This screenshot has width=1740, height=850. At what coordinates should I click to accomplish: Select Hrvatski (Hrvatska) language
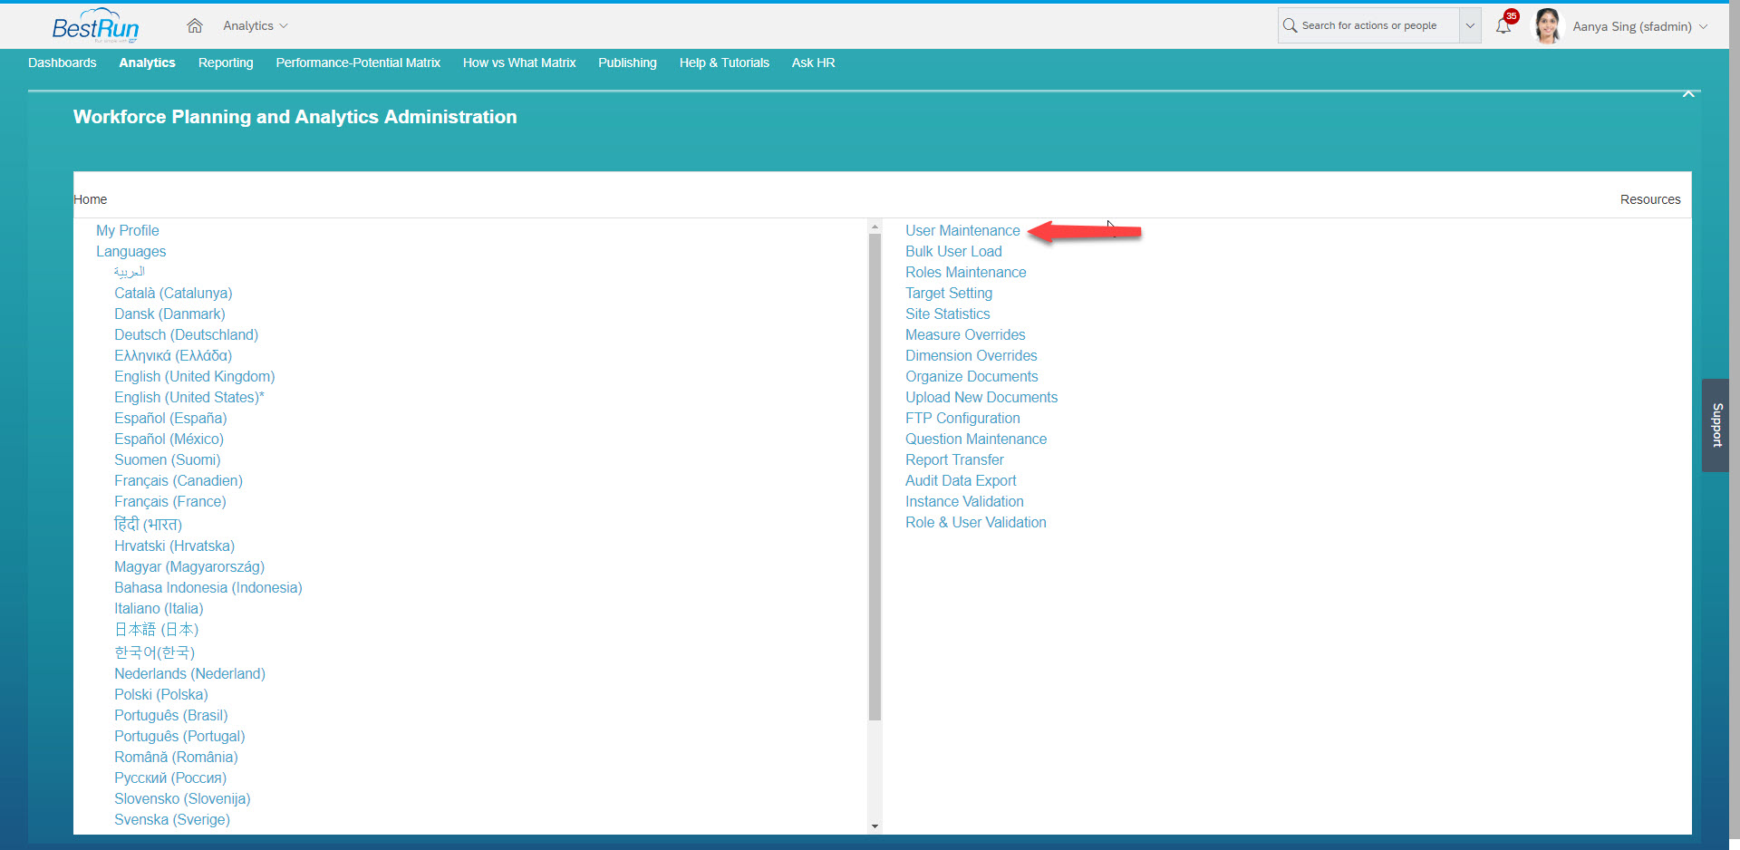pyautogui.click(x=174, y=546)
